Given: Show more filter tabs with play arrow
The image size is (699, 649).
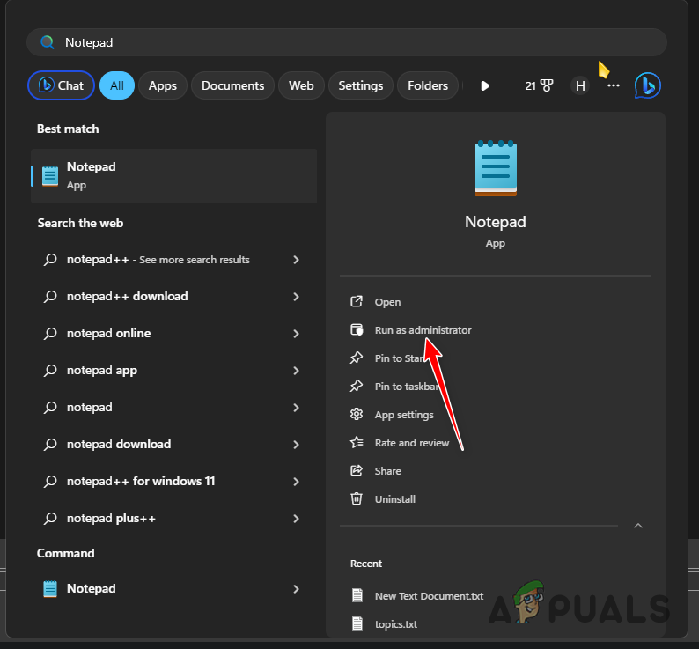Looking at the screenshot, I should 485,85.
